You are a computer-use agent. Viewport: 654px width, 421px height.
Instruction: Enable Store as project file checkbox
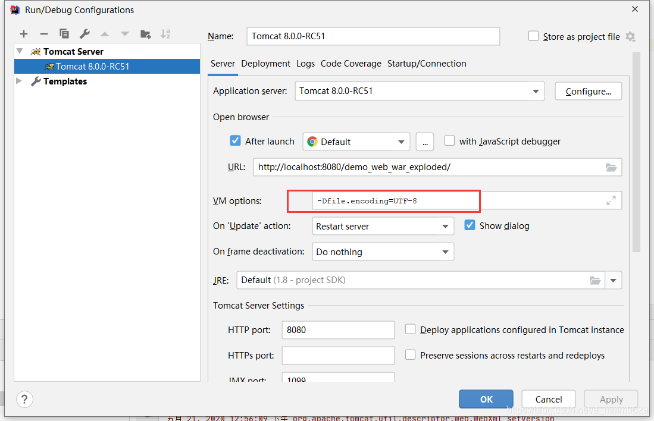[x=533, y=36]
